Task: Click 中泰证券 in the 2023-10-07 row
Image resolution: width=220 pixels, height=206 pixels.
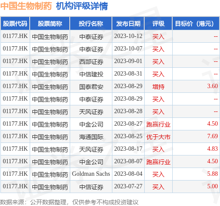Action: [x=91, y=49]
